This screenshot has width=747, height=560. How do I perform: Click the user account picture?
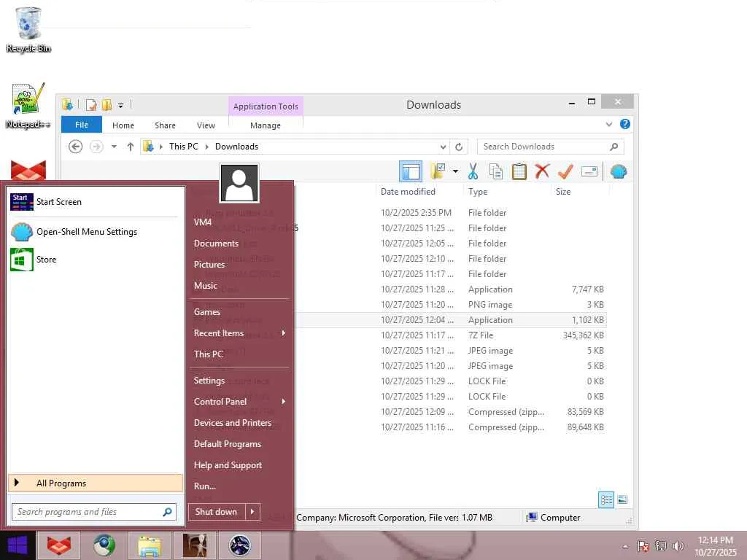(239, 183)
